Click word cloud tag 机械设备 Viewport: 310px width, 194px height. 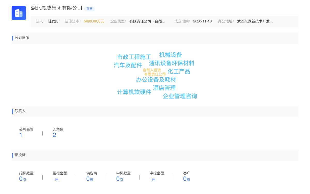point(171,55)
